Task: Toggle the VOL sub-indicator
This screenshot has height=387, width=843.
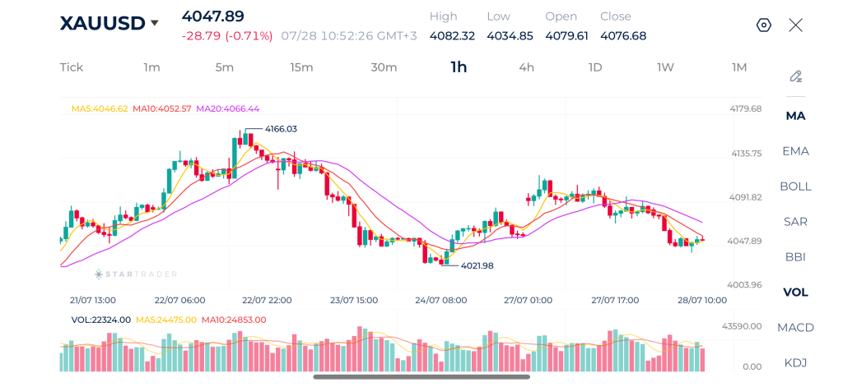Action: (795, 292)
